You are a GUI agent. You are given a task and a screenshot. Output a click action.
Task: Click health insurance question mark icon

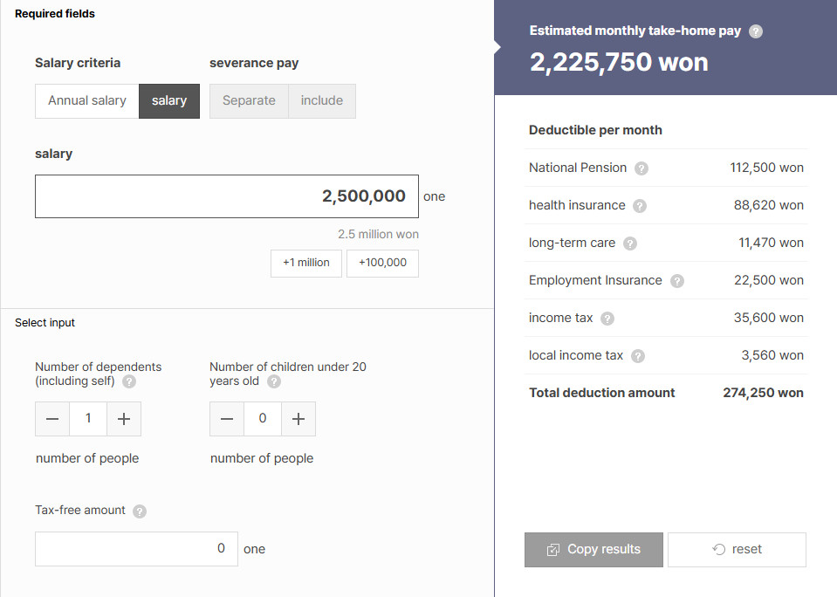point(640,206)
